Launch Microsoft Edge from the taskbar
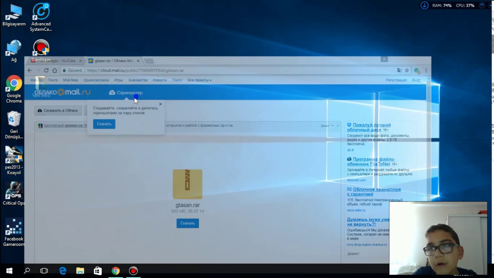 pos(63,271)
